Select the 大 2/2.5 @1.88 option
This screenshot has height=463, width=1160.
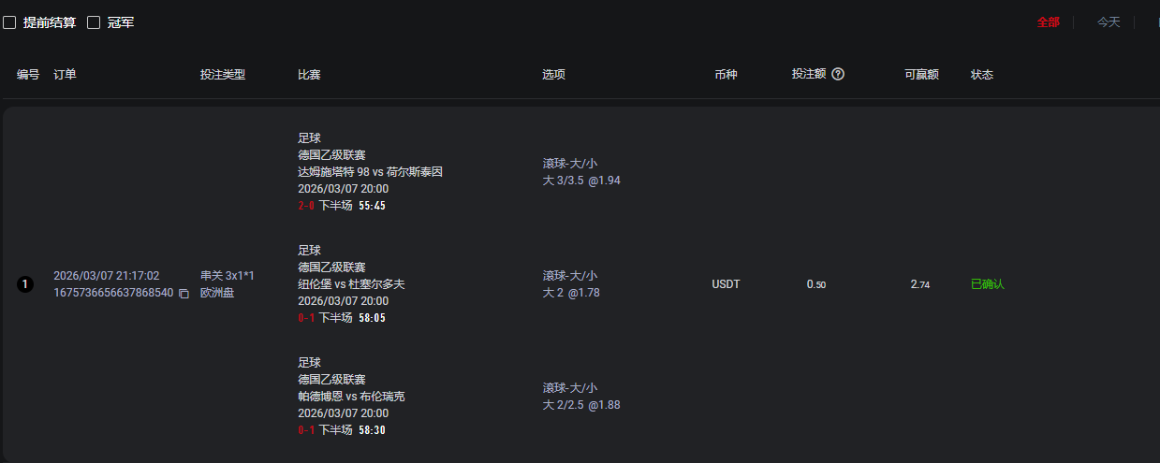(x=581, y=405)
